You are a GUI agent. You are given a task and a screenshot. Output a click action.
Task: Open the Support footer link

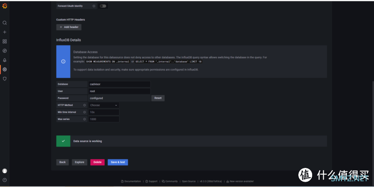click(x=151, y=181)
